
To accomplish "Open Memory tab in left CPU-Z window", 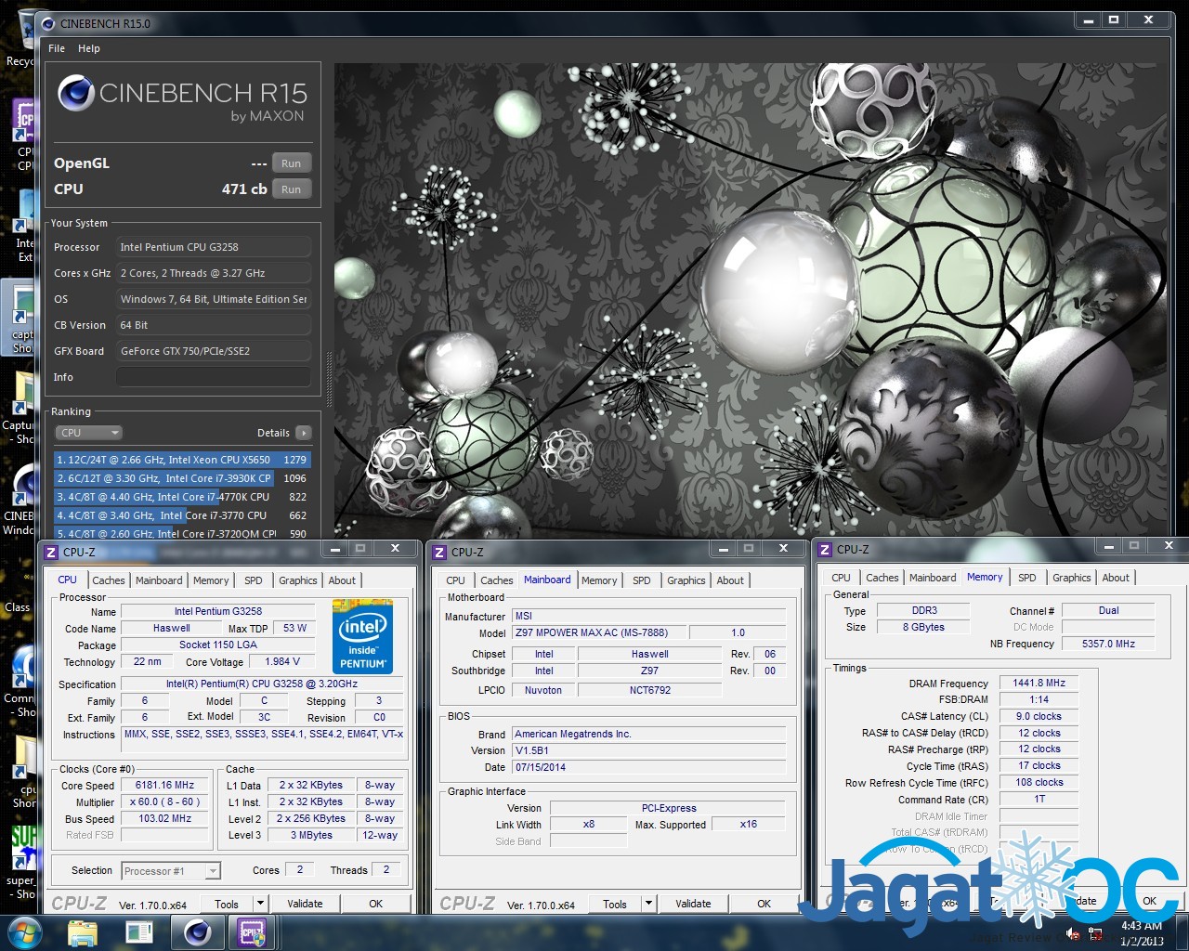I will point(211,580).
